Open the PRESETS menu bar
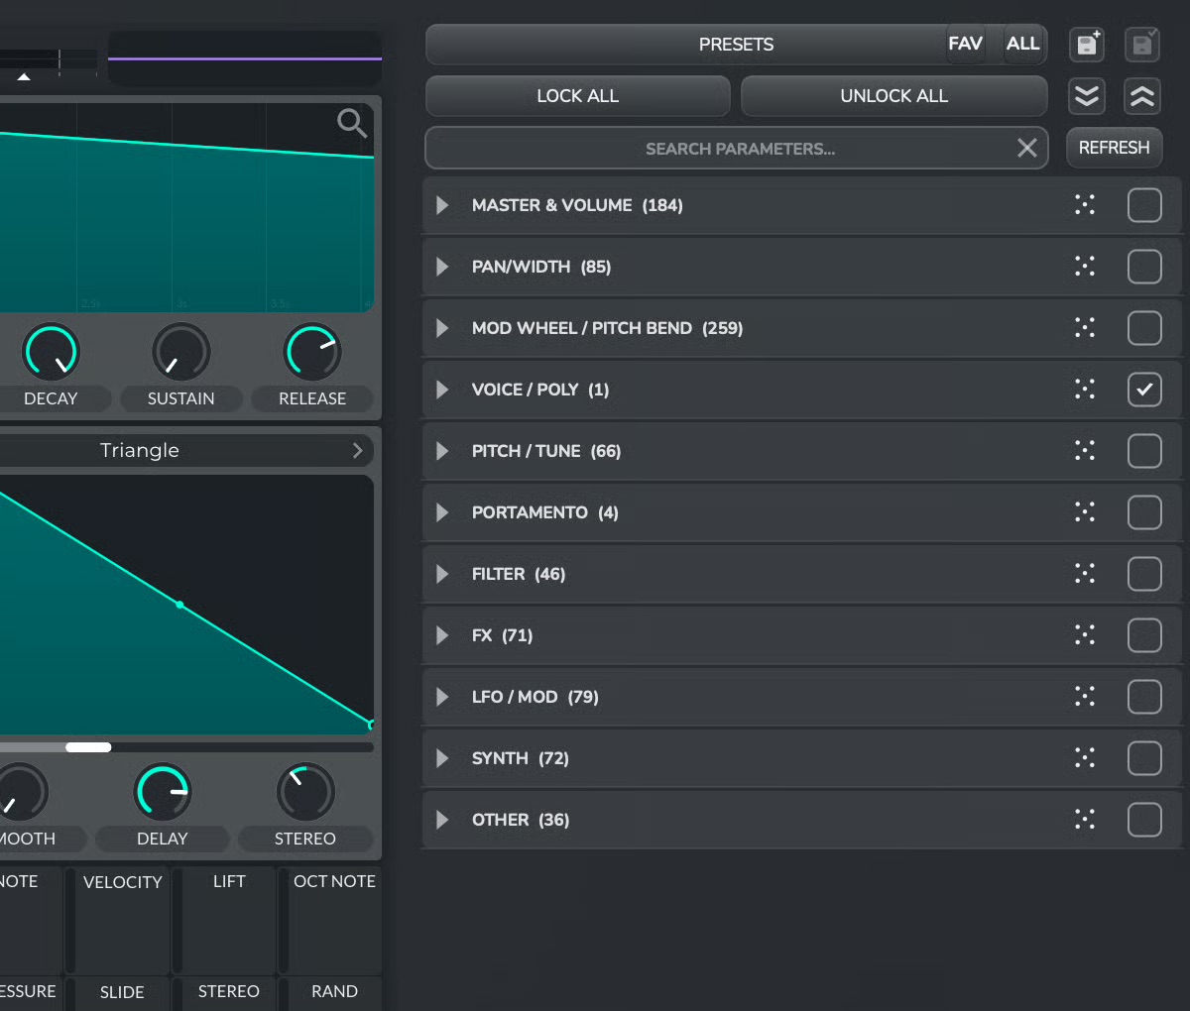 point(736,45)
